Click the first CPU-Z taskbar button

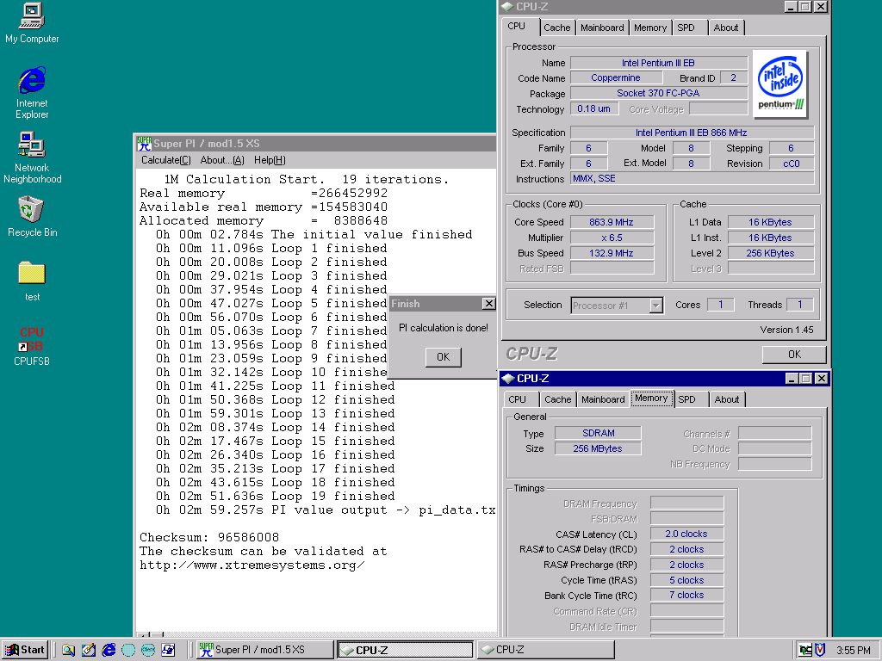[405, 650]
